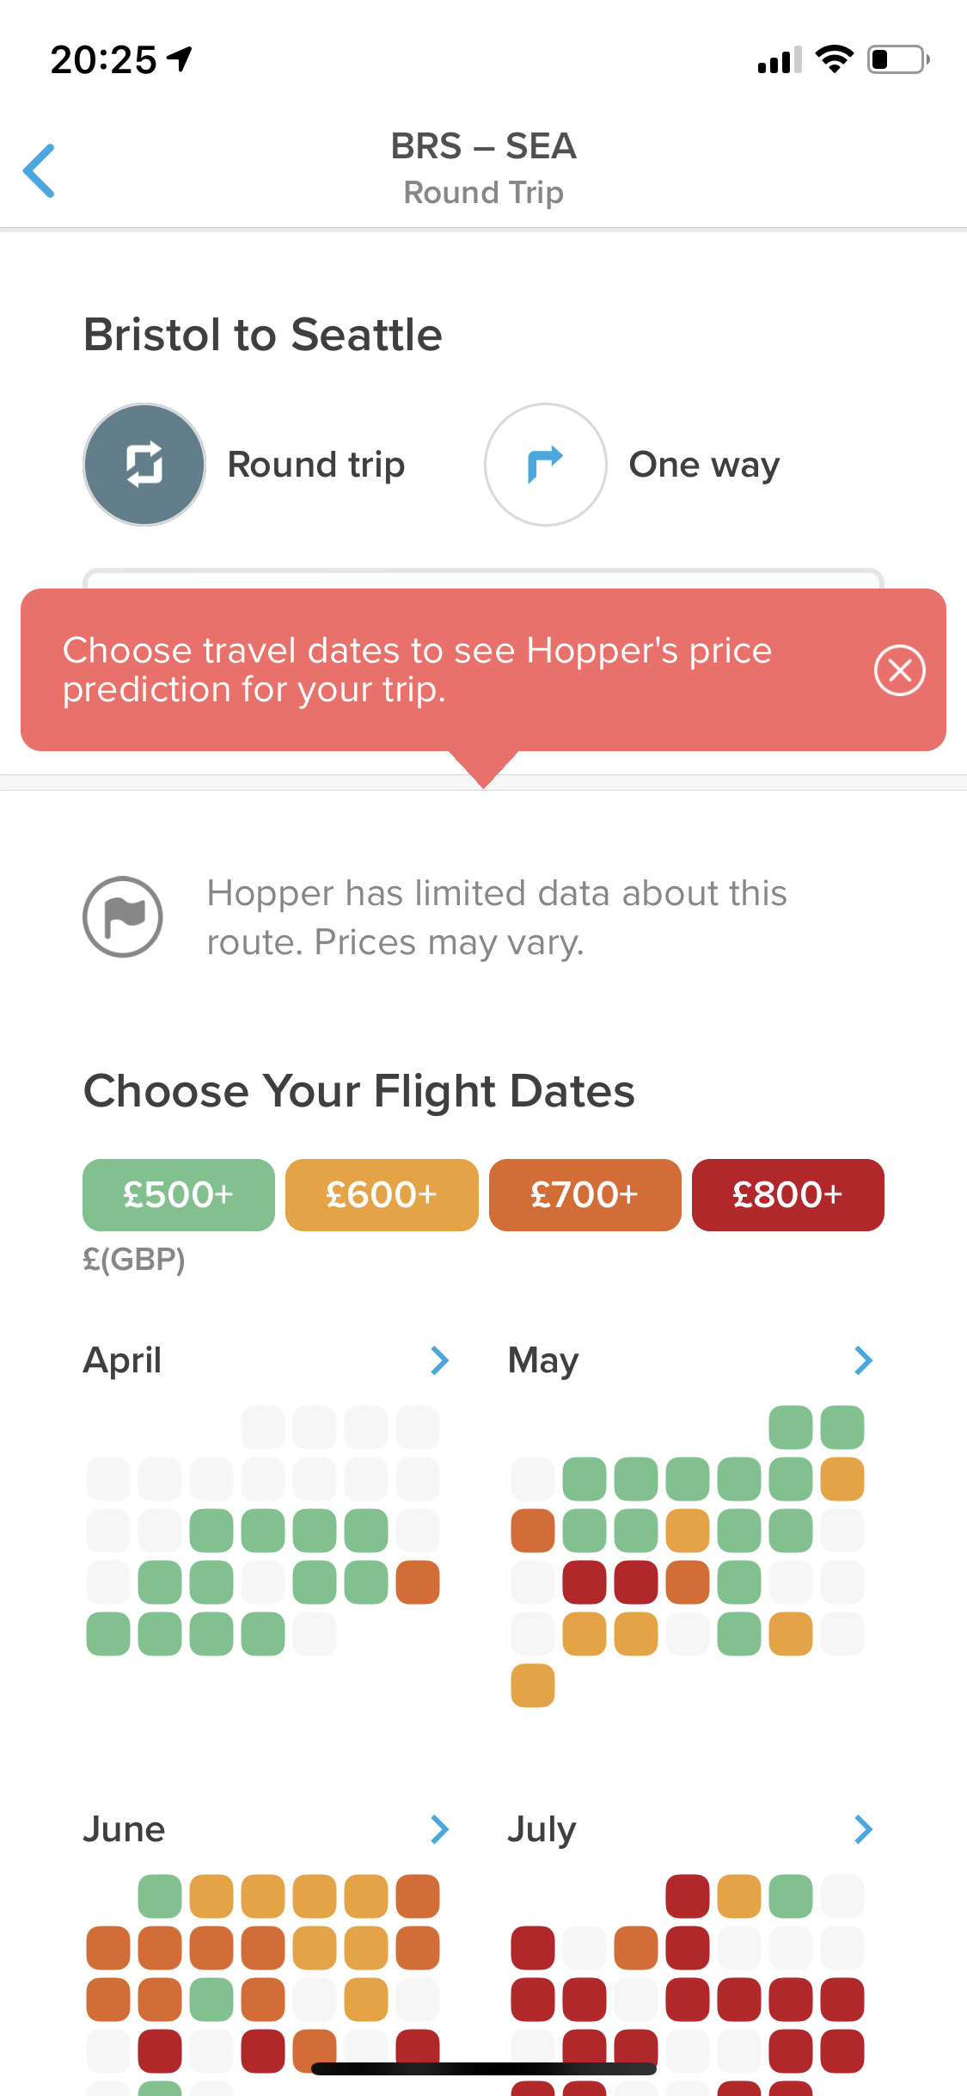Tap the red £800+ price legend

(x=787, y=1195)
